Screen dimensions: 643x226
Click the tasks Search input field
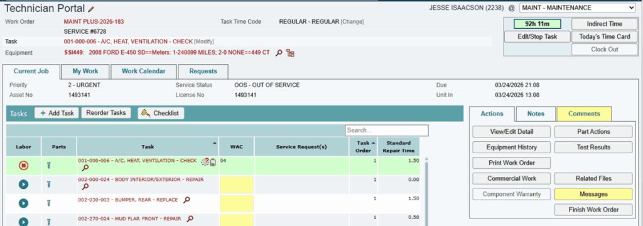click(387, 131)
